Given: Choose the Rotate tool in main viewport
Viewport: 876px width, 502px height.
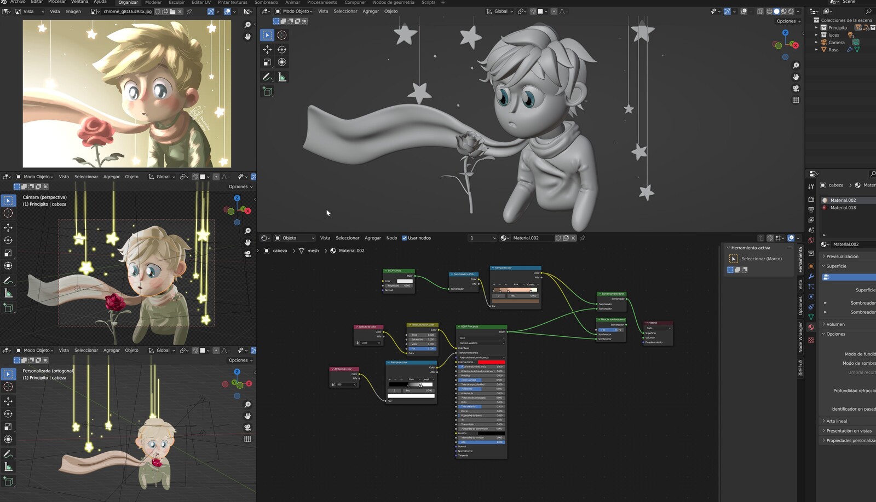Looking at the screenshot, I should (282, 49).
